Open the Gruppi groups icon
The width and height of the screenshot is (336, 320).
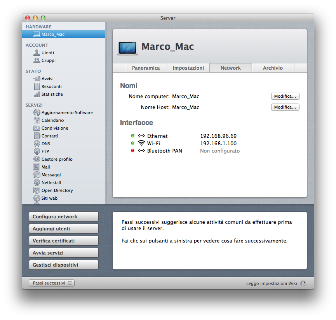(x=37, y=60)
